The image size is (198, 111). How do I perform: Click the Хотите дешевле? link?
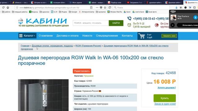point(166,88)
